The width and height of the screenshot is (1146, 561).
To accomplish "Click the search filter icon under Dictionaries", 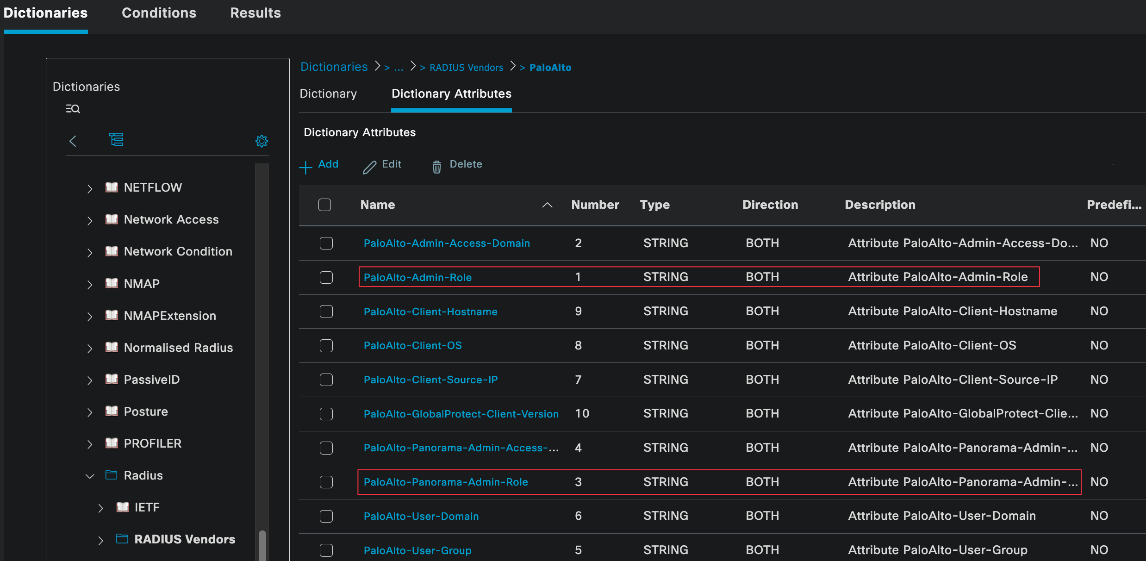I will point(73,109).
